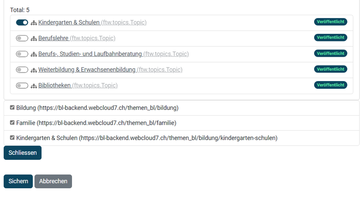The width and height of the screenshot is (360, 200).
Task: Click sitemap icon beside Bibliotheken
Action: pyautogui.click(x=34, y=86)
